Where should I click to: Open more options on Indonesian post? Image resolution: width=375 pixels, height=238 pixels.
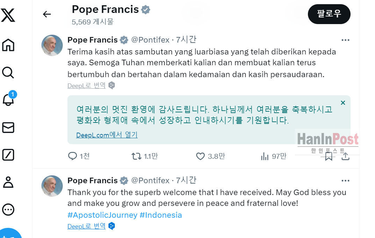pyautogui.click(x=345, y=40)
